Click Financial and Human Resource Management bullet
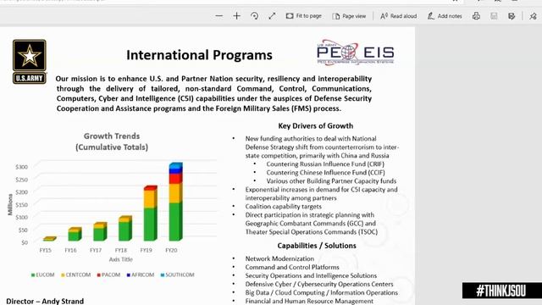542x305 pixels. point(309,302)
